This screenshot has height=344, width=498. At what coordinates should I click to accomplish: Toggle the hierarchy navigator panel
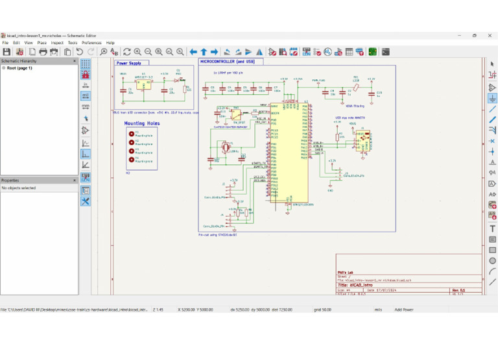(86, 190)
